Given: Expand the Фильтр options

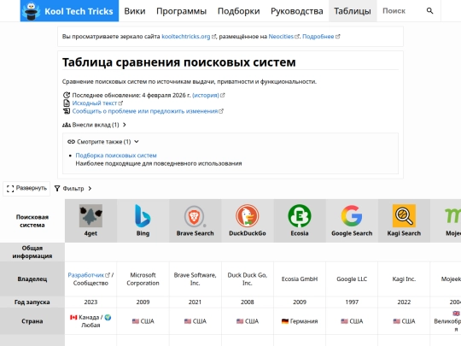Looking at the screenshot, I should [73, 188].
